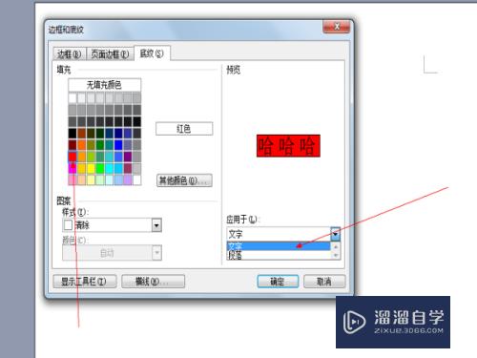Pick the bright green swatch
The height and width of the screenshot is (358, 477).
tap(100, 168)
